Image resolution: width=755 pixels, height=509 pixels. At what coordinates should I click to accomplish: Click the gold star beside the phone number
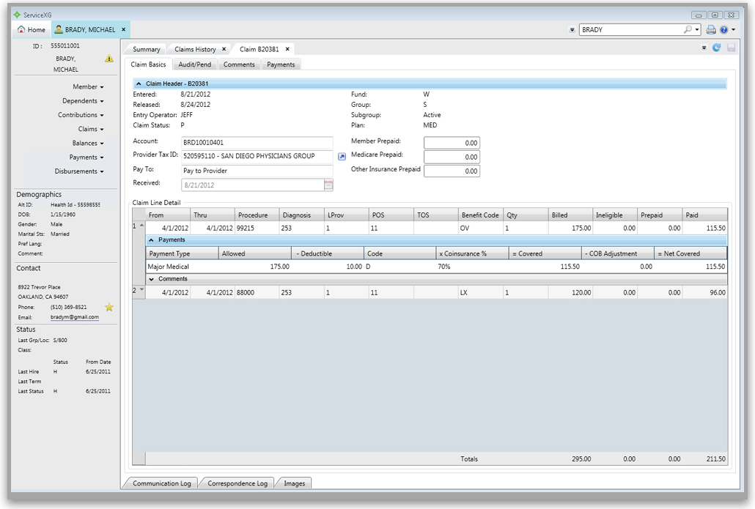click(109, 307)
